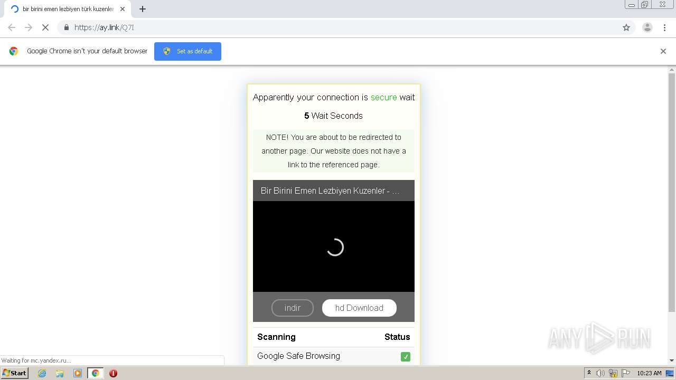676x380 pixels.
Task: Click the restore-down window button
Action: pos(644,5)
